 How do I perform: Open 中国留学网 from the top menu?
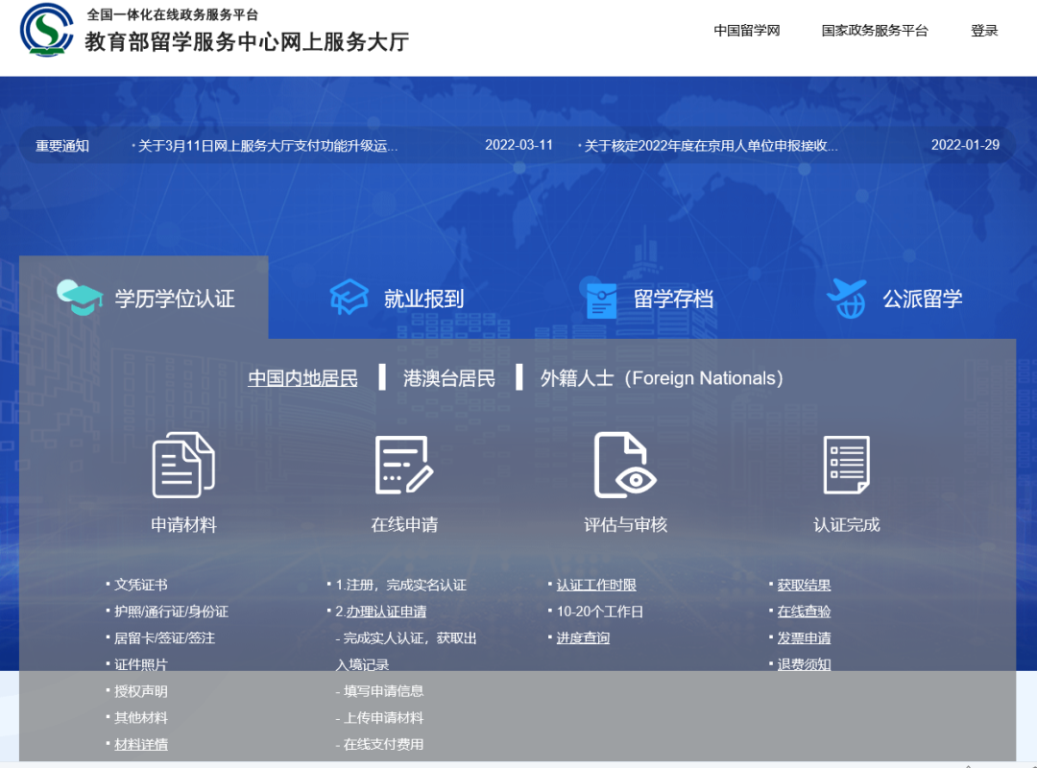[746, 31]
